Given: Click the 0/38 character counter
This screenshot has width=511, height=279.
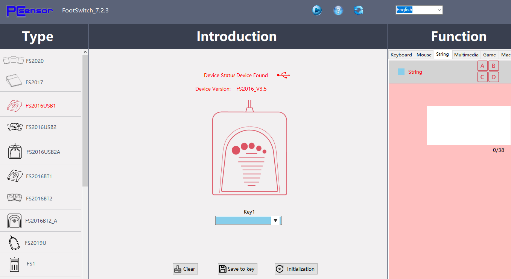Looking at the screenshot, I should coord(499,150).
